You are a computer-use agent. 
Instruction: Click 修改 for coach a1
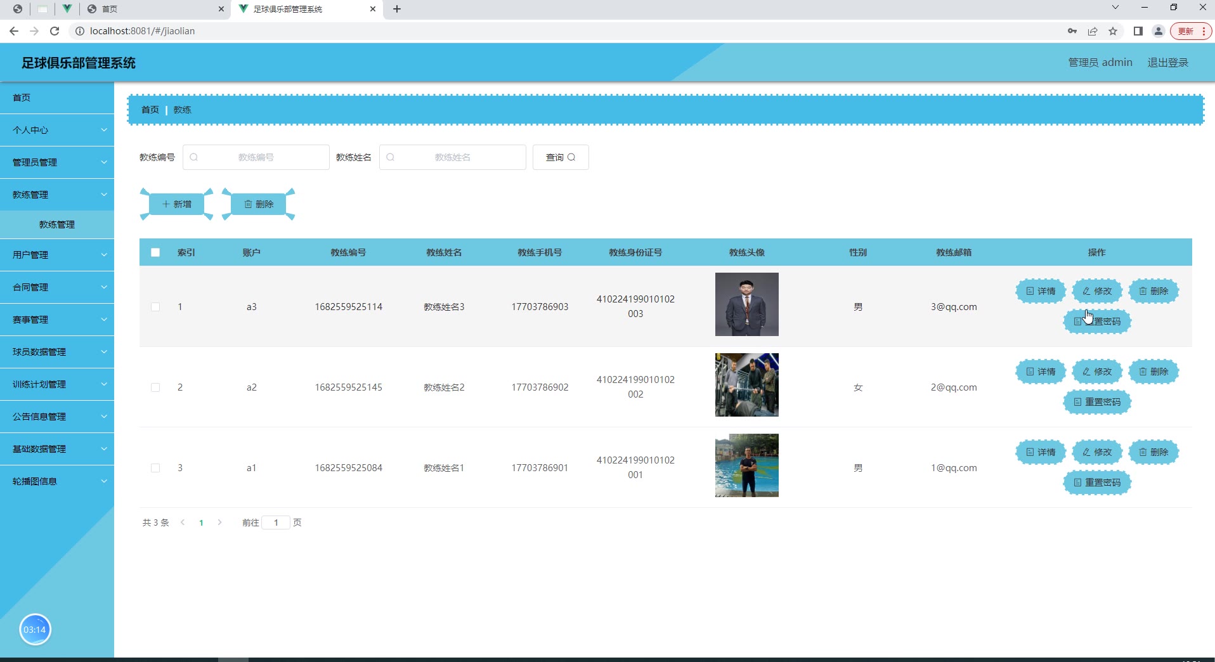point(1097,452)
